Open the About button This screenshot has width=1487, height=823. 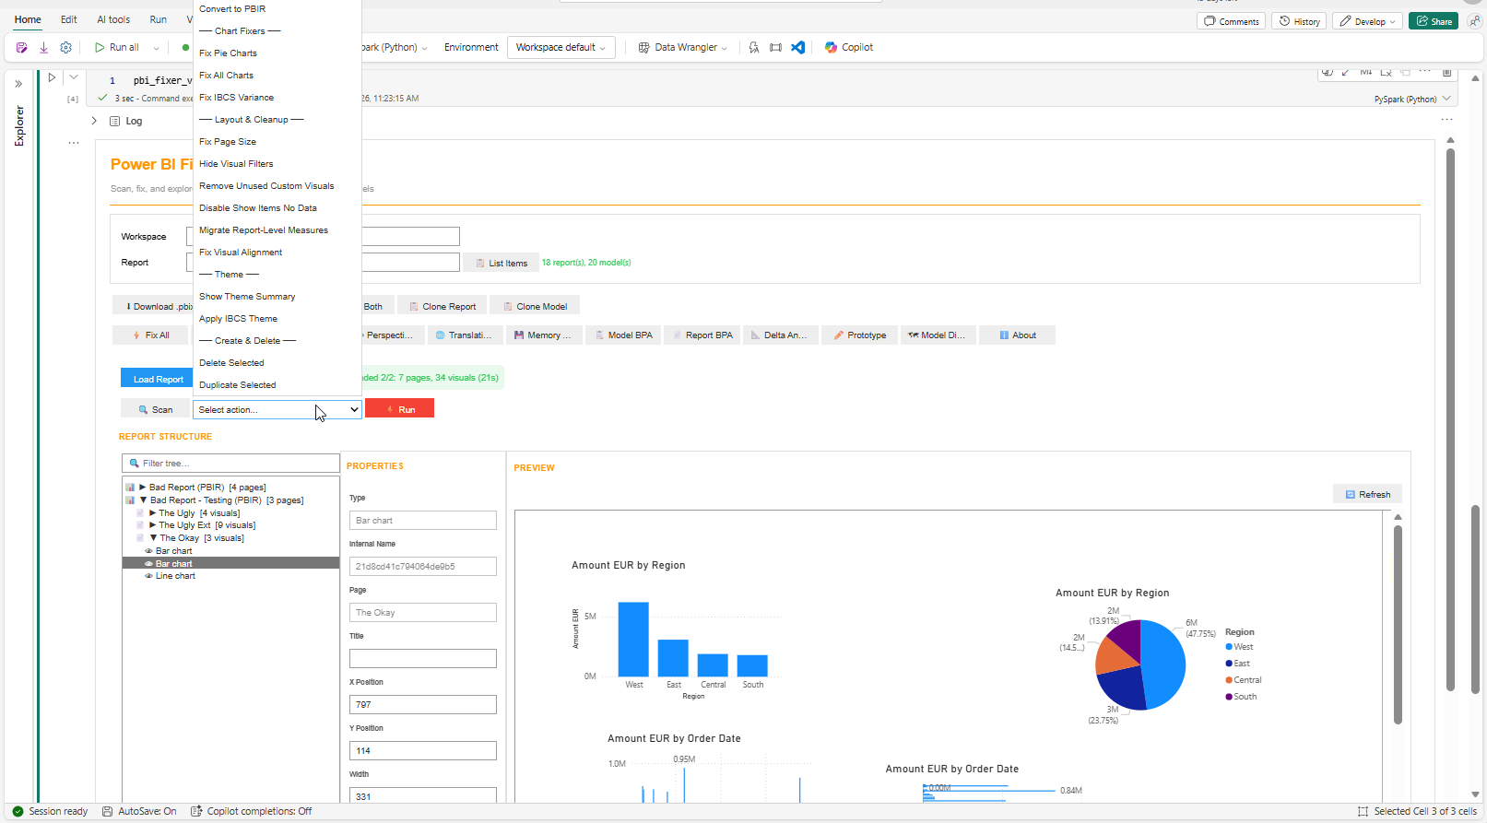[x=1017, y=335]
